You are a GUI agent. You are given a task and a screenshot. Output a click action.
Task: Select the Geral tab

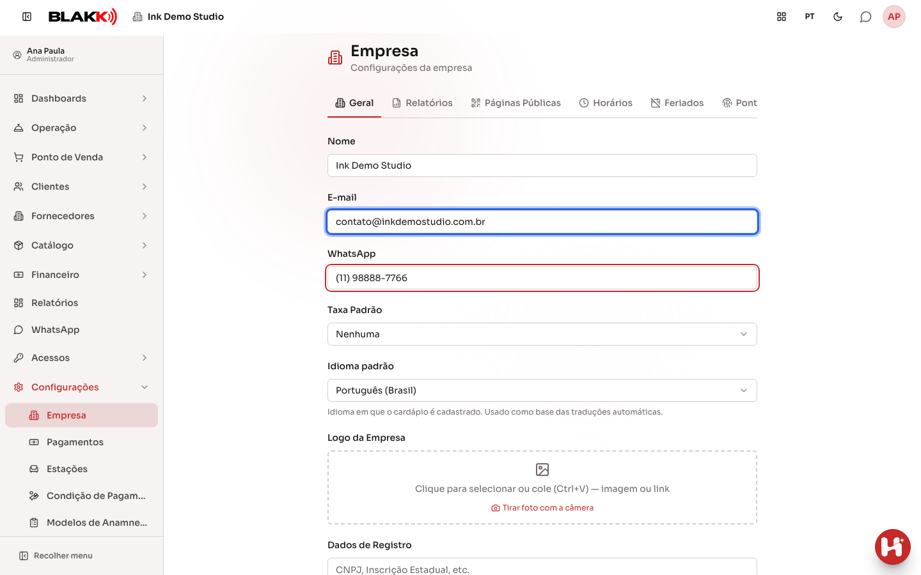(x=354, y=103)
